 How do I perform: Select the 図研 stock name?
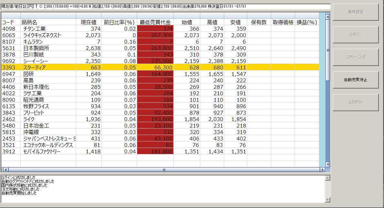click(x=28, y=74)
